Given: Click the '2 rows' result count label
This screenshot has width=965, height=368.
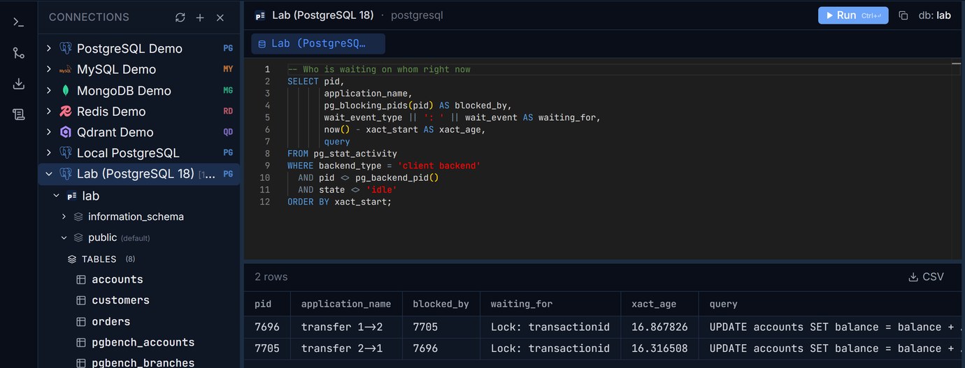Looking at the screenshot, I should 271,277.
